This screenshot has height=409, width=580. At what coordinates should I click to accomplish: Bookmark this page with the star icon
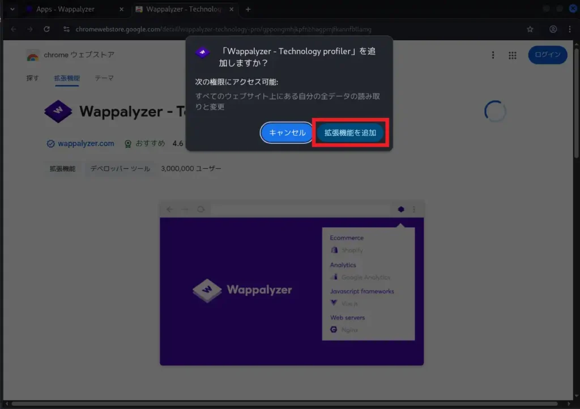coord(529,29)
